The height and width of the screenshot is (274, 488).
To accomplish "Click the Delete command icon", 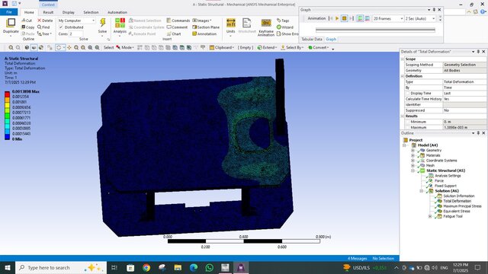I will coord(40,21).
